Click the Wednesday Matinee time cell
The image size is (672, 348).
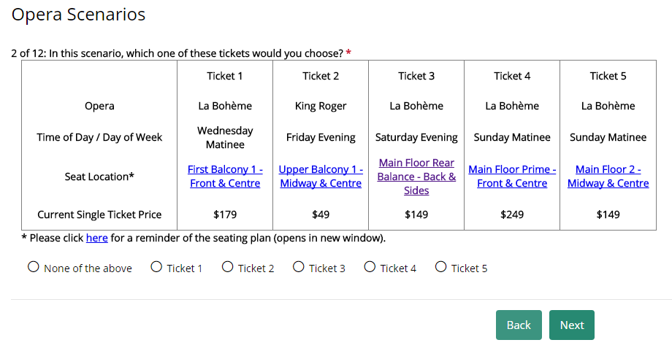click(x=225, y=137)
